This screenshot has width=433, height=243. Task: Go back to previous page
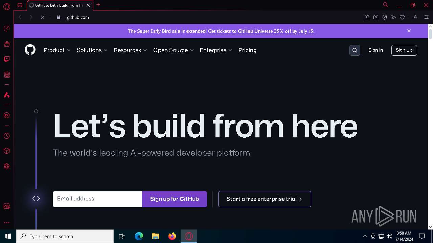pos(20,17)
